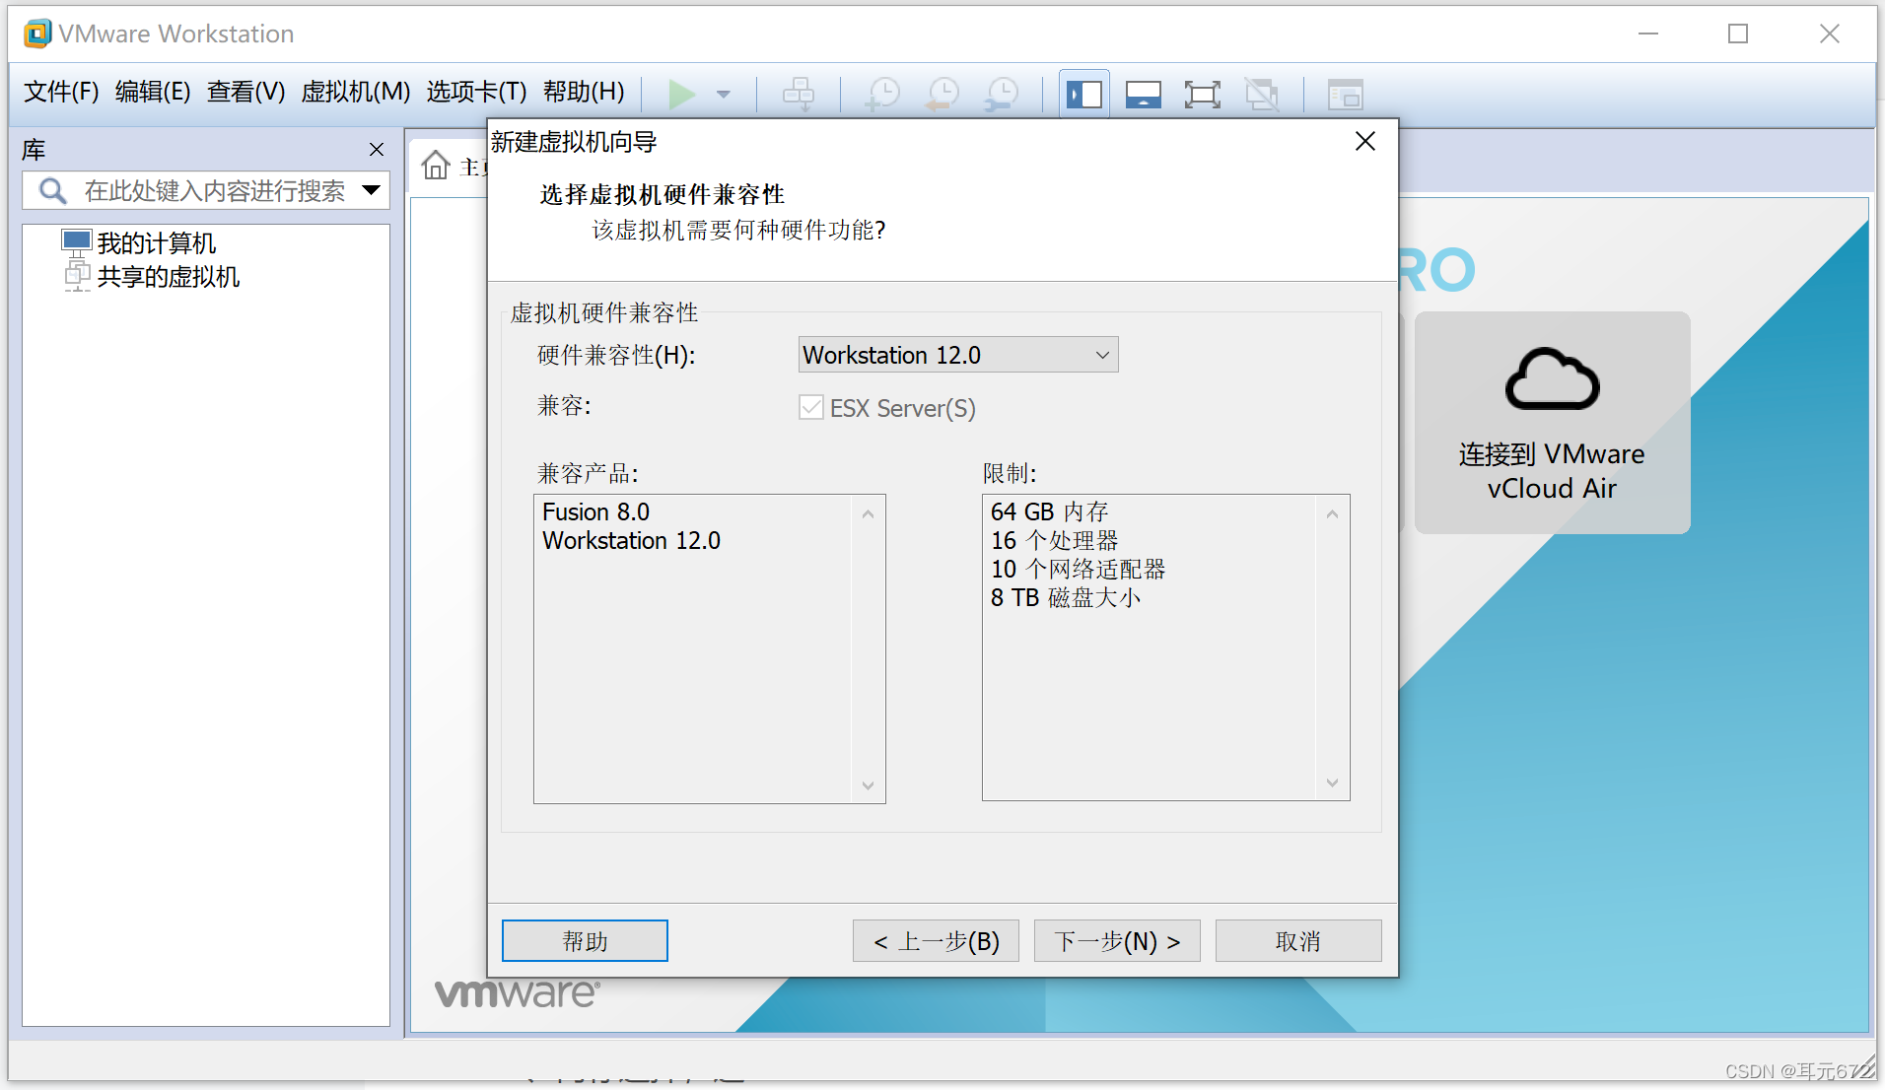Minimize the VMware Workstation window
This screenshot has height=1090, width=1885.
click(1648, 34)
